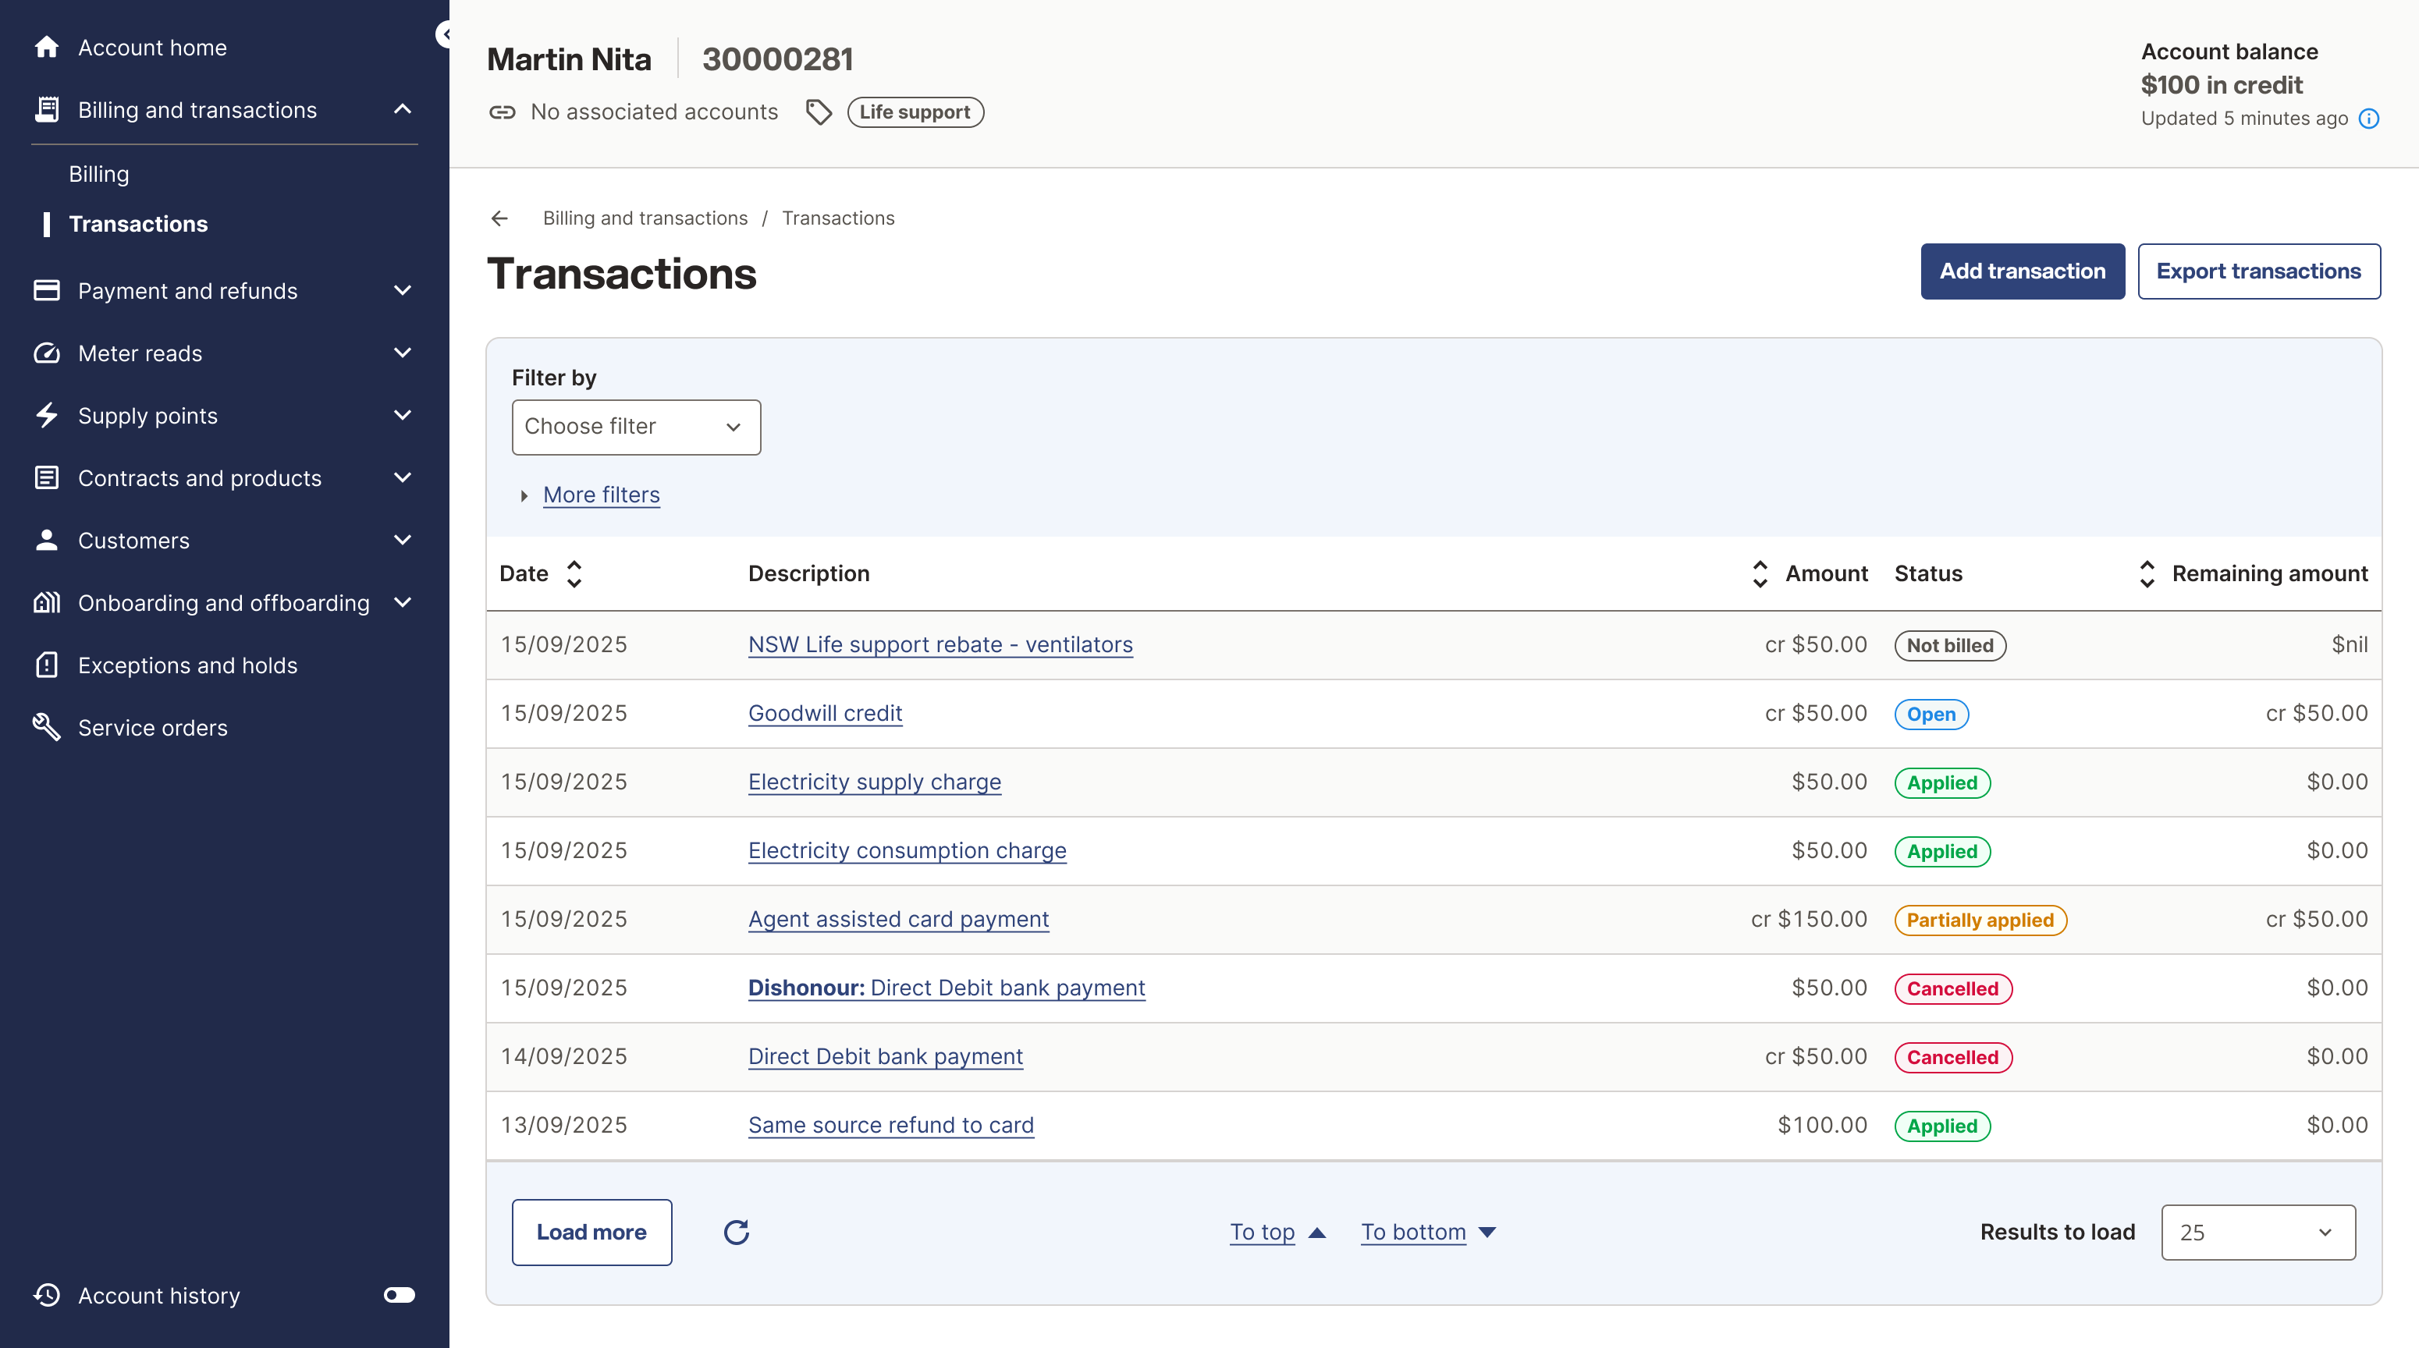
Task: Sort the table by Remaining amount
Action: (x=2147, y=573)
